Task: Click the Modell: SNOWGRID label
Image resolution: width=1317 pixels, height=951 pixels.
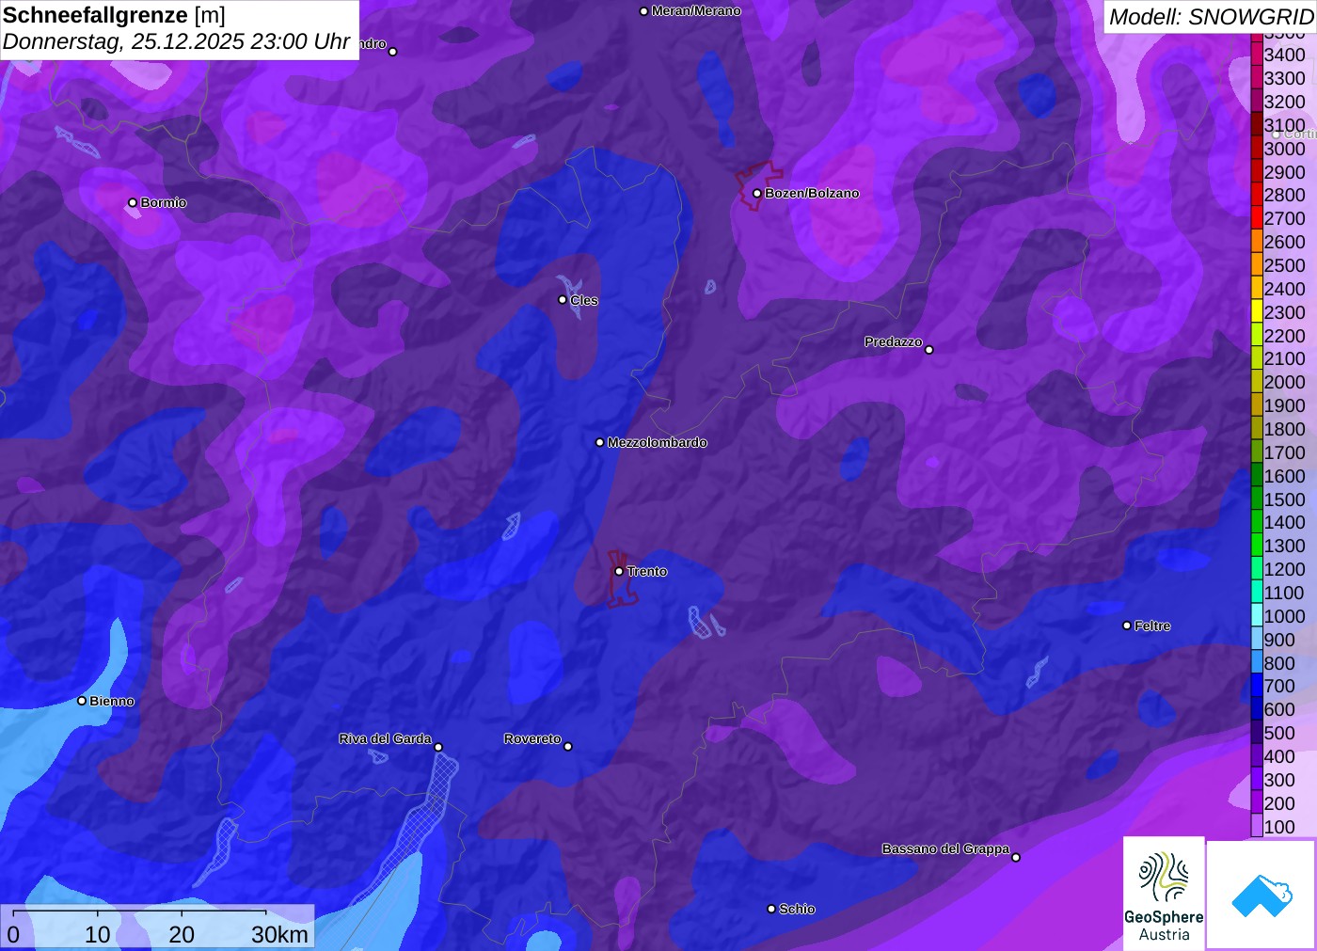Action: click(1211, 17)
